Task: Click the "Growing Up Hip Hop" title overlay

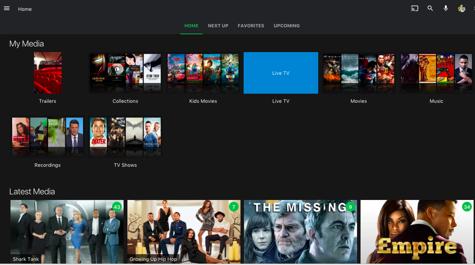Action: [153, 259]
